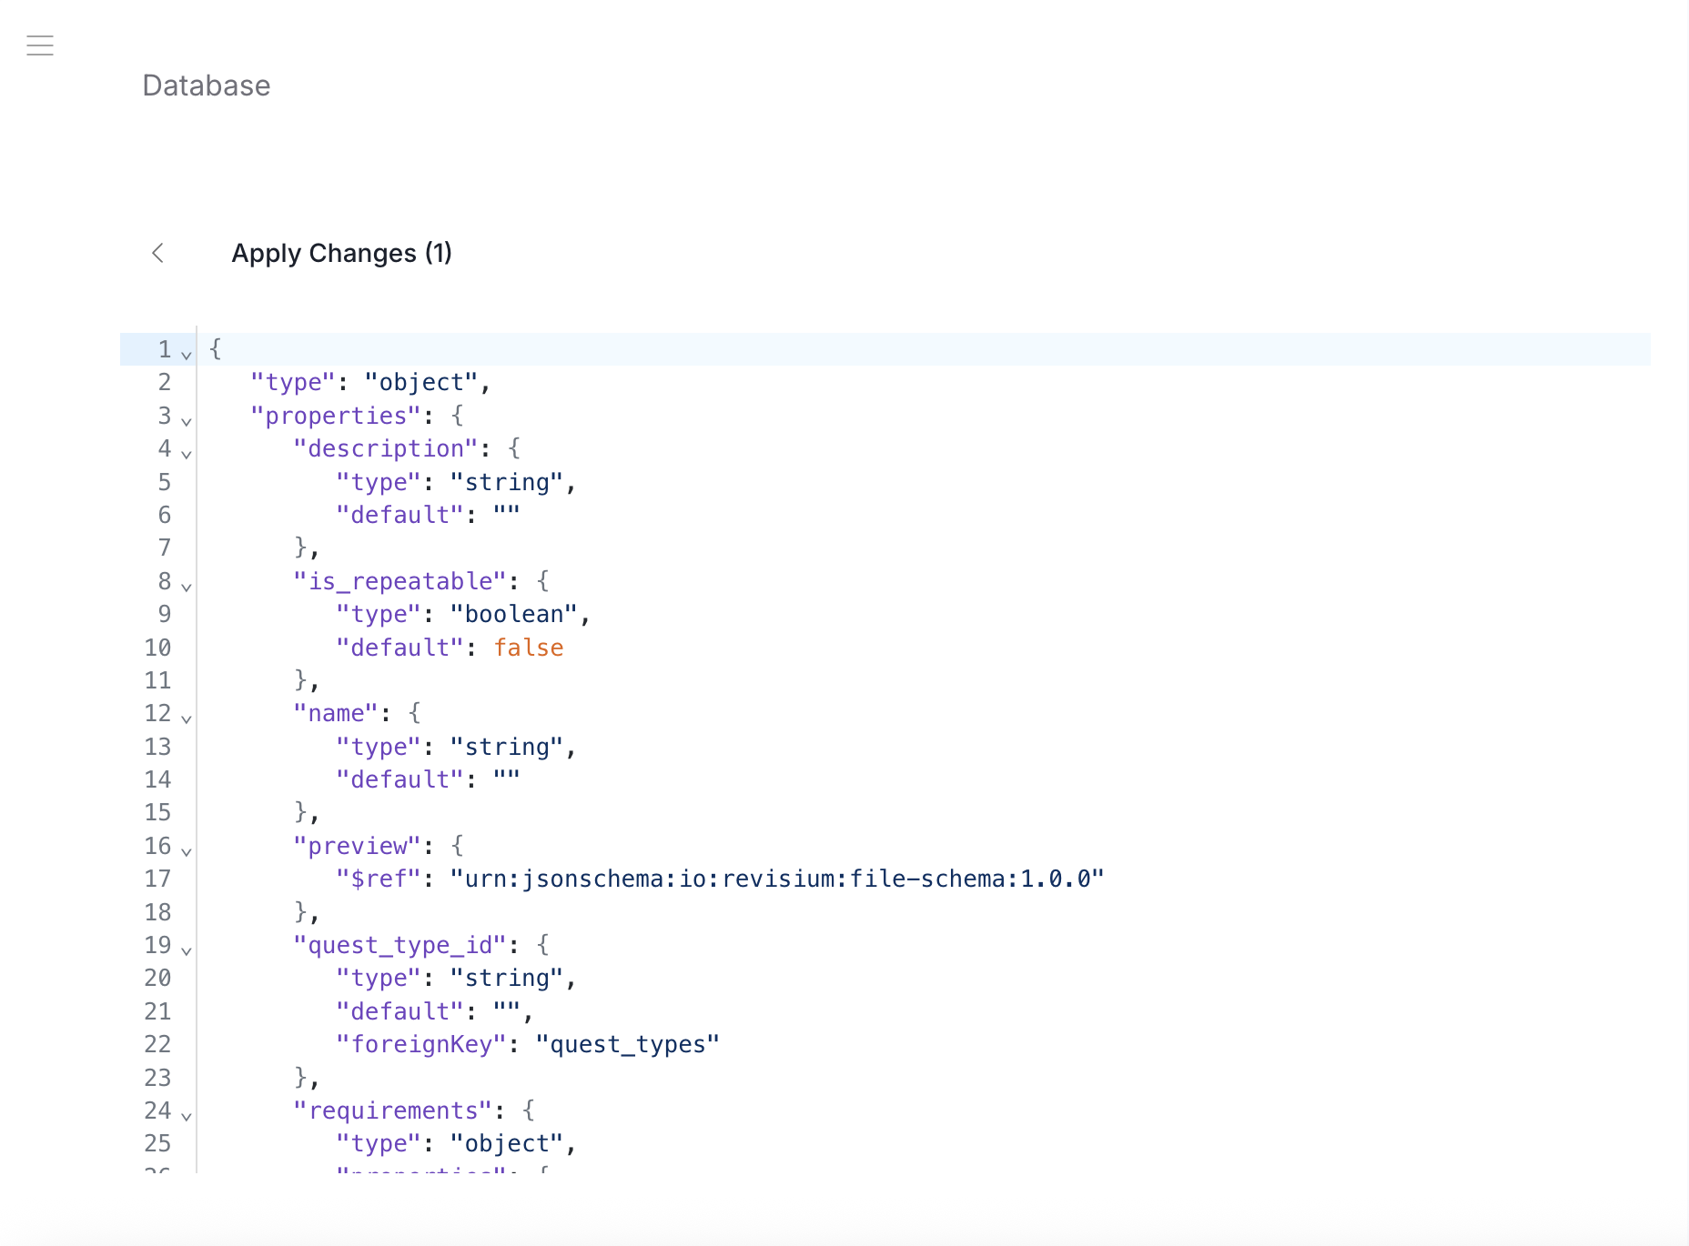Collapse the properties object on line 3
Screen dimensions: 1689x1246
pos(186,421)
